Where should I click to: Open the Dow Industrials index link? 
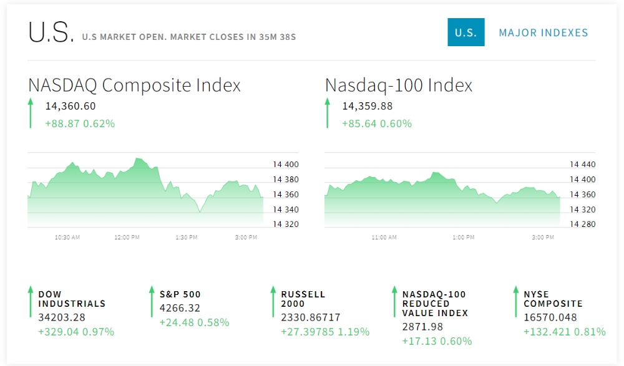tap(72, 299)
